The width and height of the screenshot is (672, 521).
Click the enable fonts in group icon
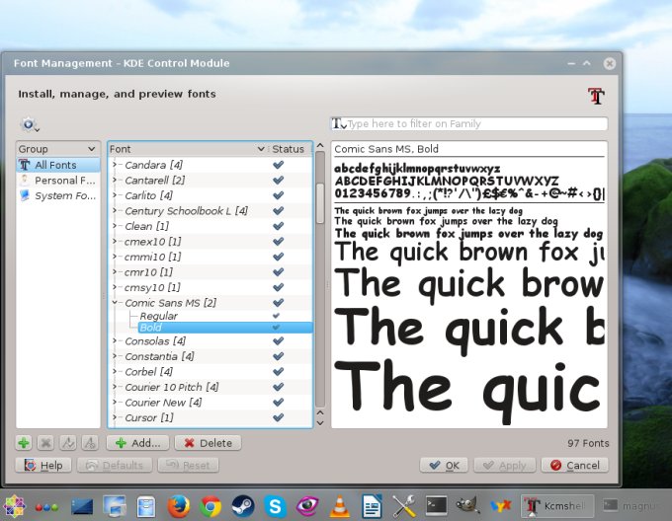pyautogui.click(x=68, y=443)
